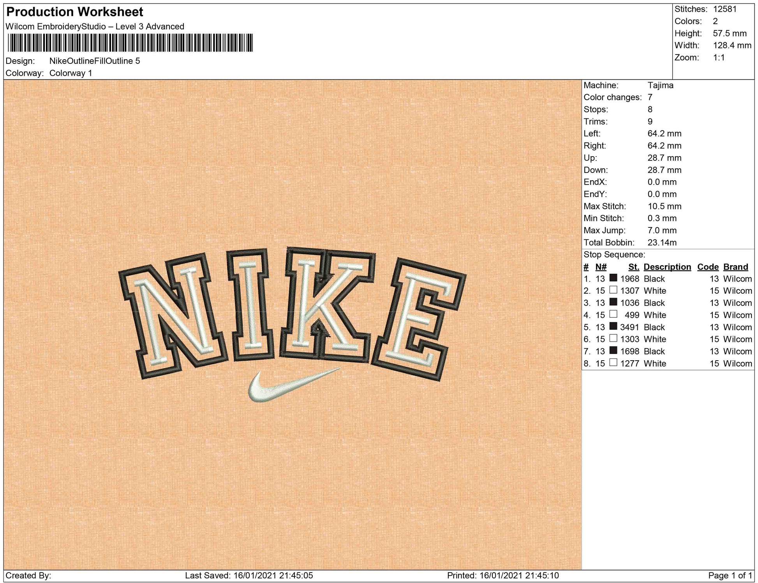Click the design name NikeOutlineFillOutline 5
Viewport: 758px width, 583px height.
pos(95,61)
